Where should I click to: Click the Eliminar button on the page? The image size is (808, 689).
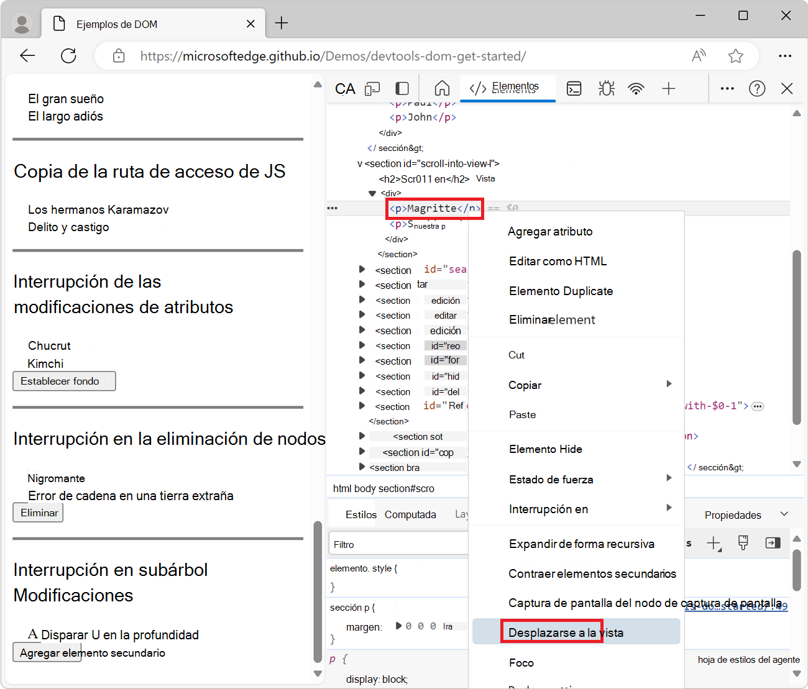38,513
